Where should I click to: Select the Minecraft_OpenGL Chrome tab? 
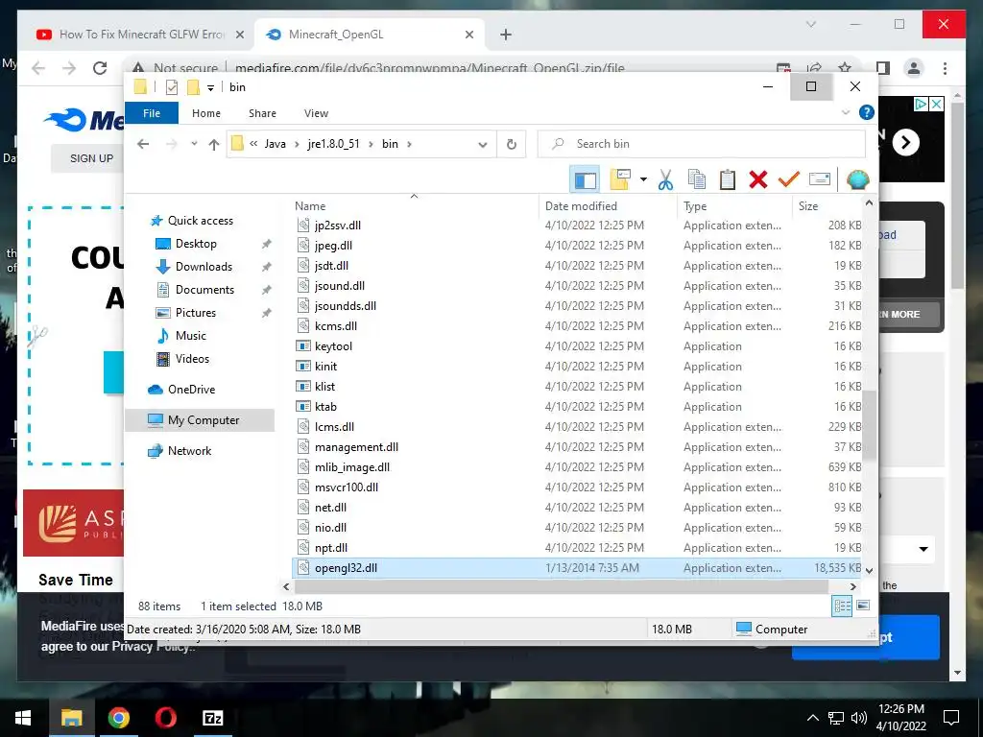(x=370, y=35)
